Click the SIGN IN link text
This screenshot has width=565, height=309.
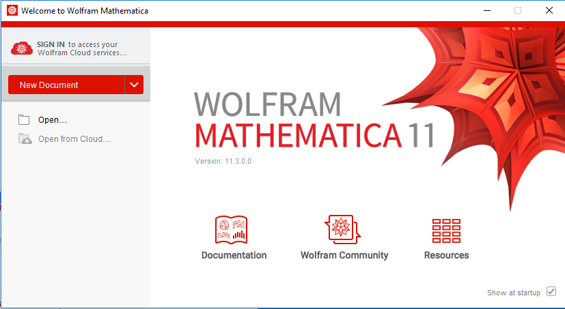pyautogui.click(x=51, y=44)
